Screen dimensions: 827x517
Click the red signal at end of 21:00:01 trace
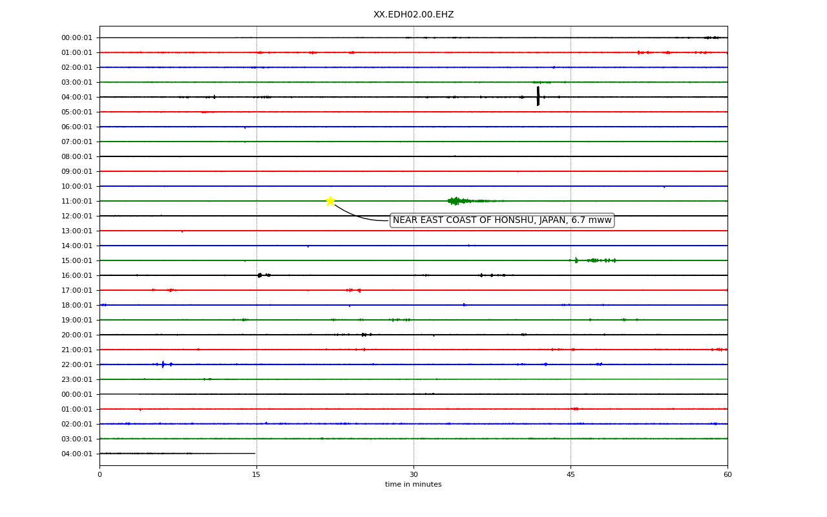[x=719, y=350]
